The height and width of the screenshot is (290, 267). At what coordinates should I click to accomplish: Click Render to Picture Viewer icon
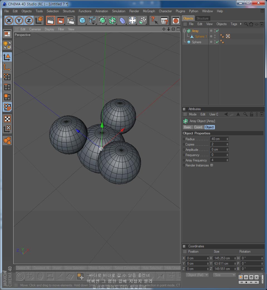click(x=61, y=21)
